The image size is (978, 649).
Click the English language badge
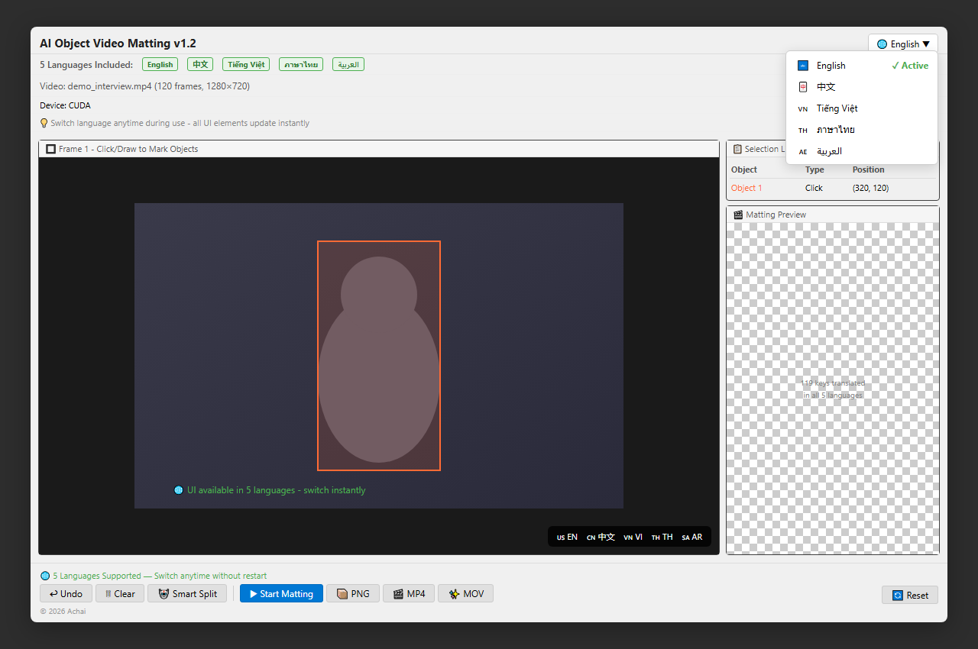[160, 65]
